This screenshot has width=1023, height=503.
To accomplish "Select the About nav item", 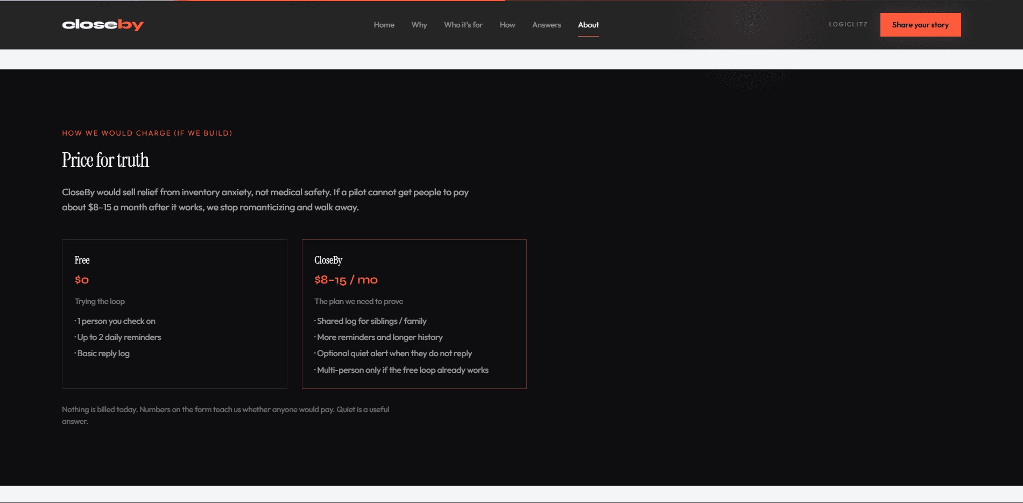I will [x=588, y=25].
